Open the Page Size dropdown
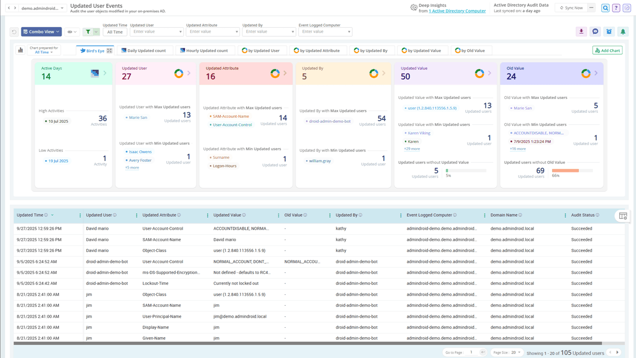636x358 pixels. (506, 352)
